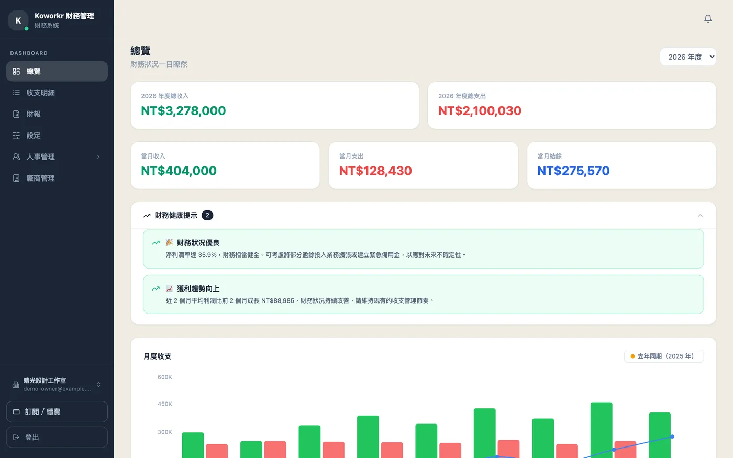The height and width of the screenshot is (458, 733).
Task: Click the 2026 年度總收入 amount NT$3,278,000
Action: [183, 111]
